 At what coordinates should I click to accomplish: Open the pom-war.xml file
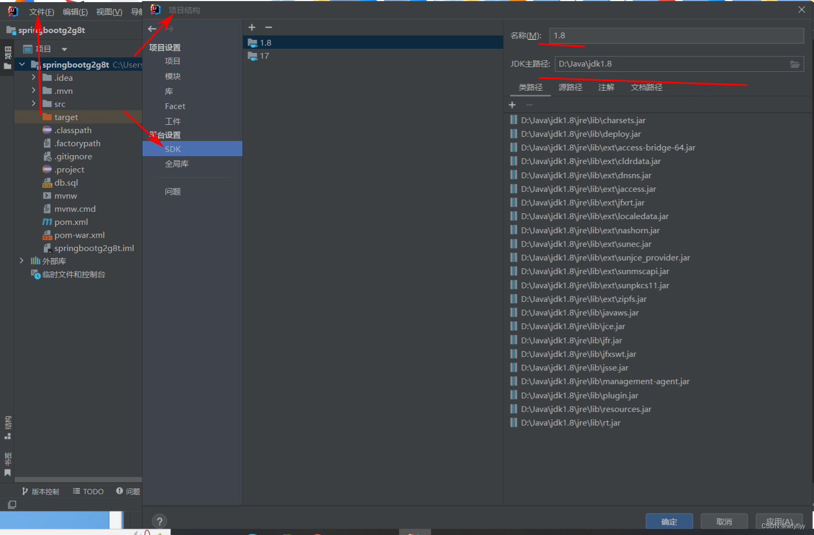[x=80, y=235]
